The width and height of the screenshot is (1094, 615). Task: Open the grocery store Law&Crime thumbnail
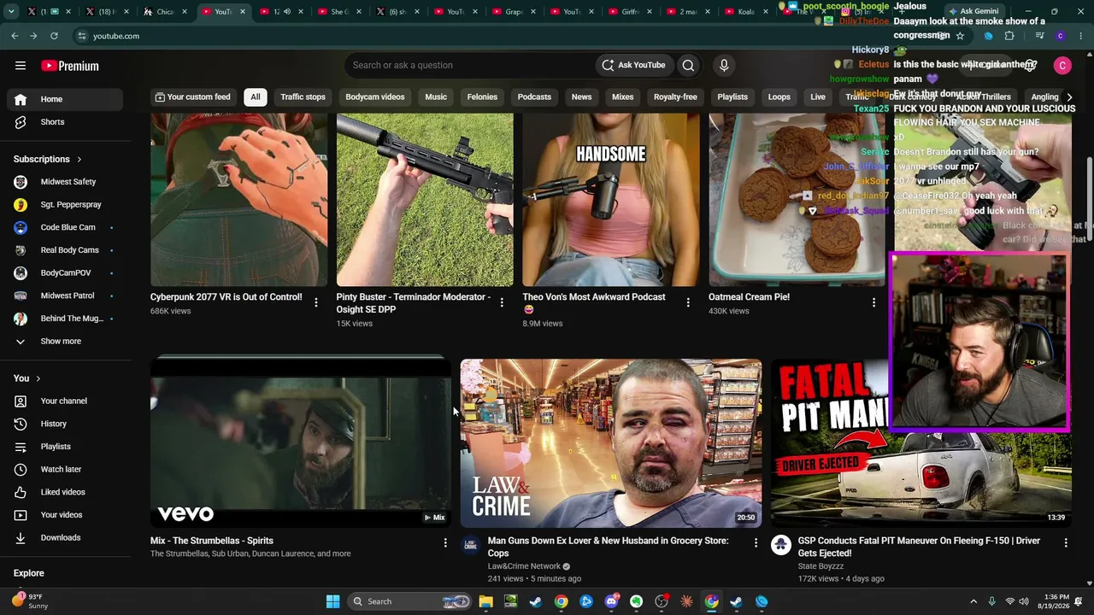point(611,442)
